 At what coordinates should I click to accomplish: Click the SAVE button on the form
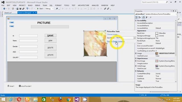(51, 36)
